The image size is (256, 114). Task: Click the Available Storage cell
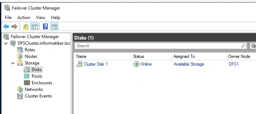point(189,64)
